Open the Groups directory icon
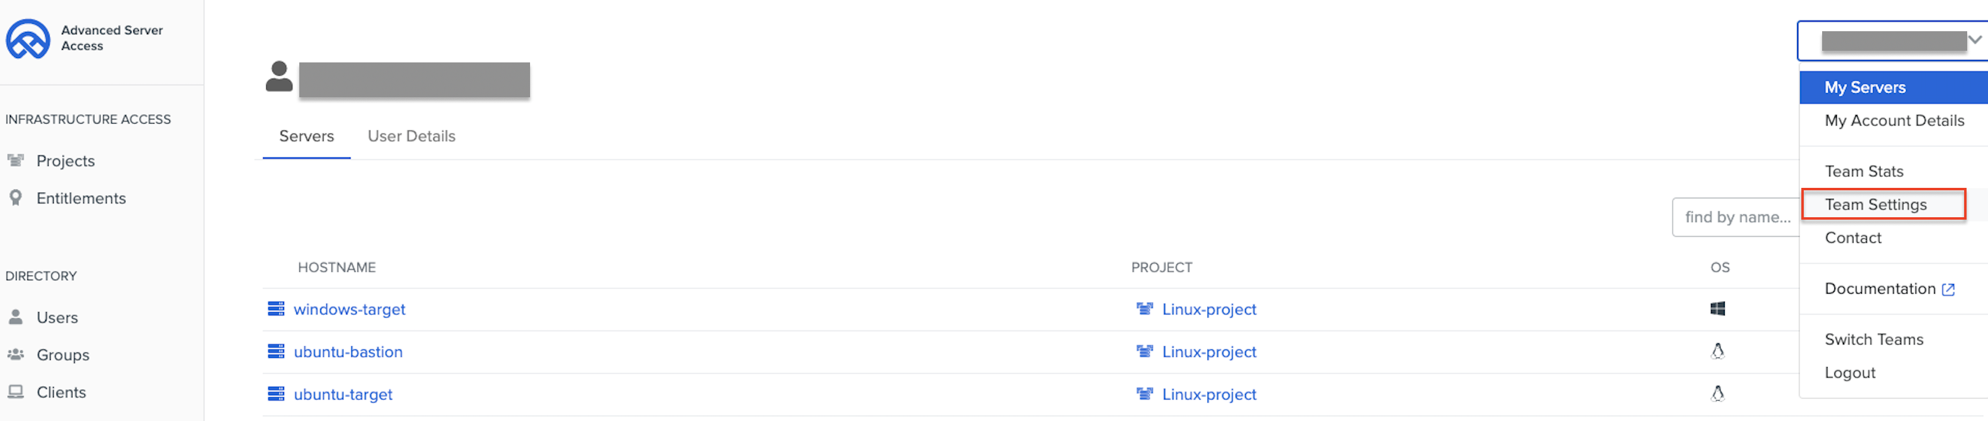1988x421 pixels. point(15,355)
